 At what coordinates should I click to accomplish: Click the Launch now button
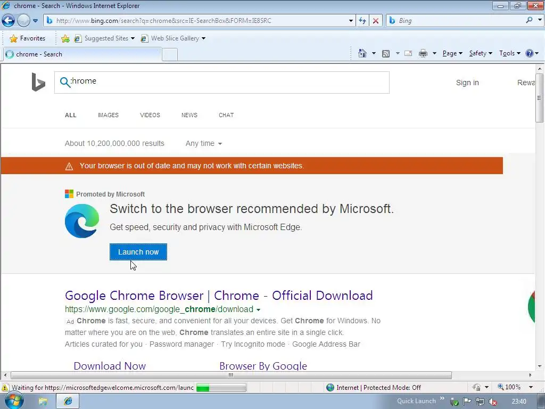(138, 252)
